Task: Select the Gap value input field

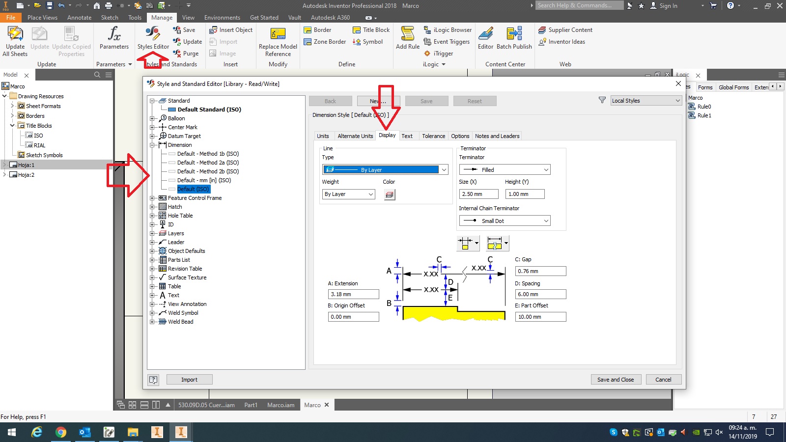Action: pos(540,271)
